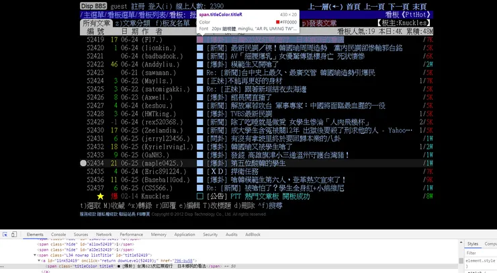Open the [公告] PTT 熱門文章板 開板成功 post
Viewport: 497px width, 273px height.
(258, 196)
